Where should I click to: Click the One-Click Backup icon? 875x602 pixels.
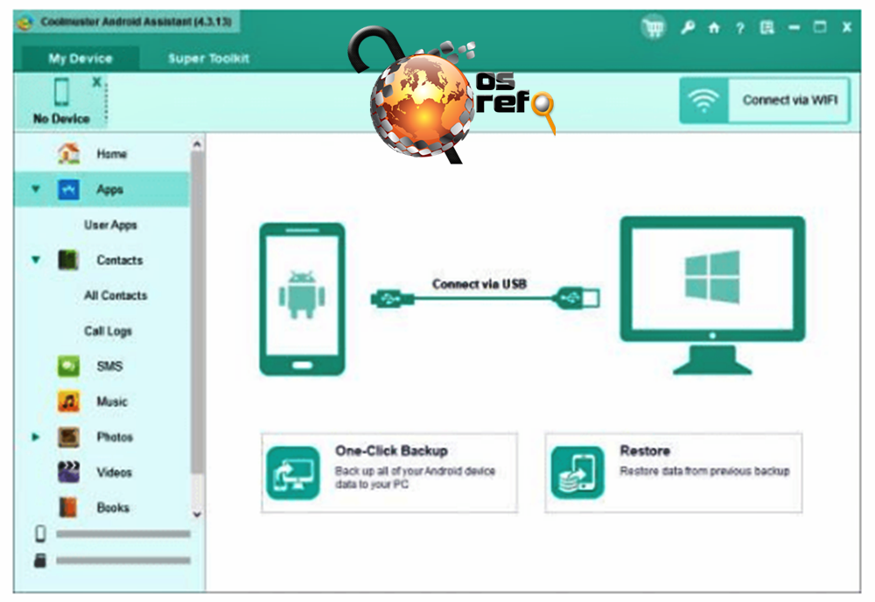pos(293,472)
